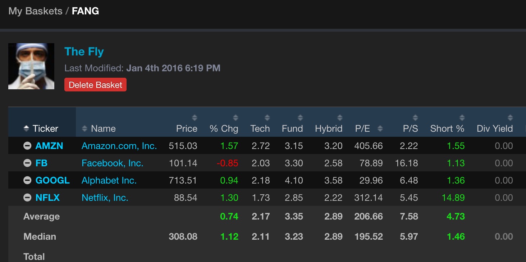The image size is (526, 262).
Task: Click The Fly masked avatar thumbnail
Action: [31, 66]
